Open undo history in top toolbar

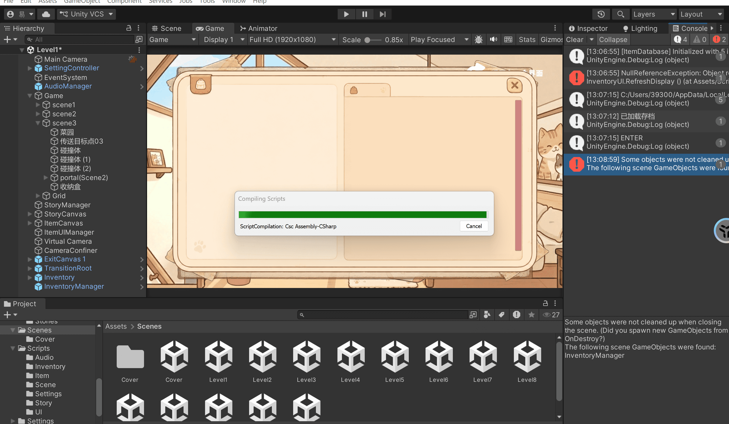coord(601,14)
